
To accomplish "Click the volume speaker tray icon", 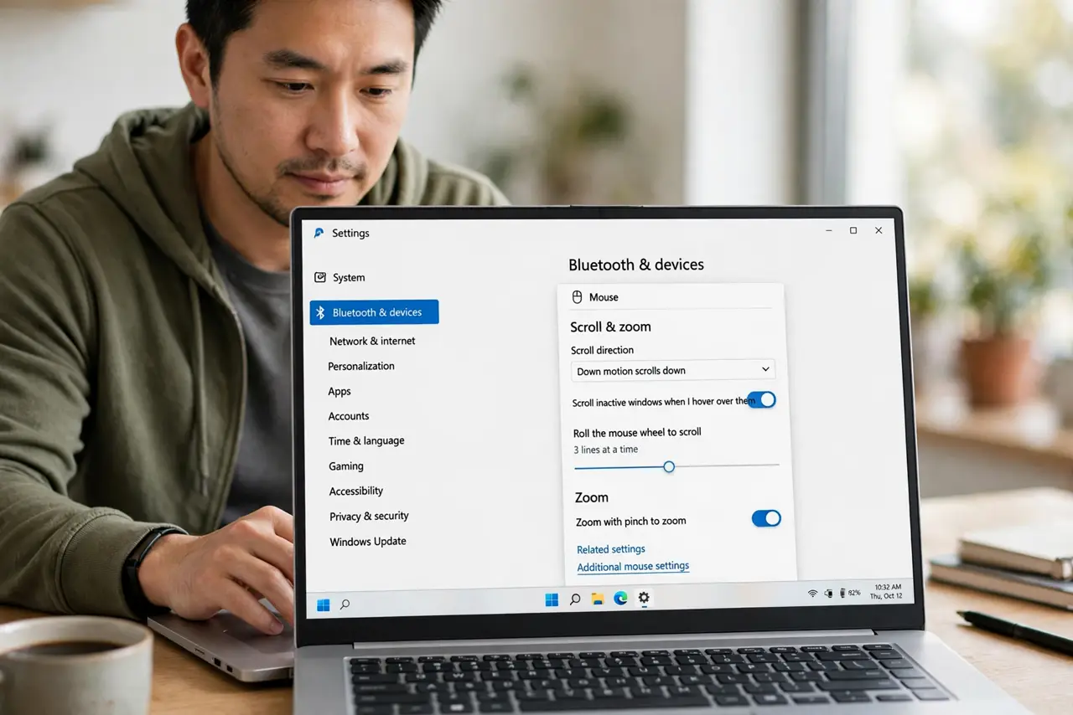I will click(829, 593).
